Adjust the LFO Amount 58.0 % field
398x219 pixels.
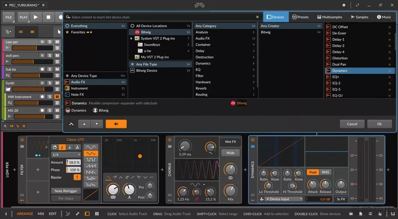point(73,162)
